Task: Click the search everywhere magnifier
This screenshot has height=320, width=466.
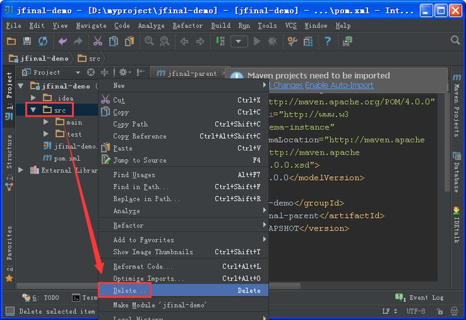Action: tap(455, 40)
